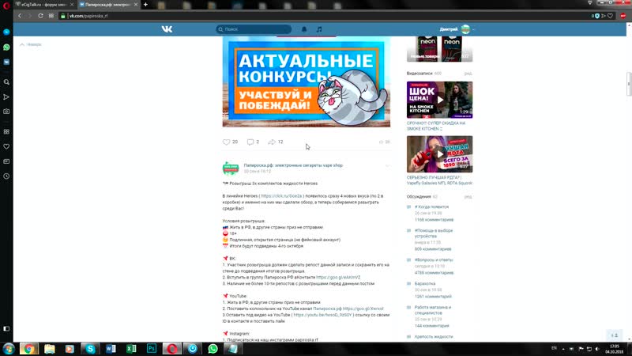Image resolution: width=632 pixels, height=356 pixels.
Task: Focus the VK Поиск search field
Action: [x=254, y=29]
